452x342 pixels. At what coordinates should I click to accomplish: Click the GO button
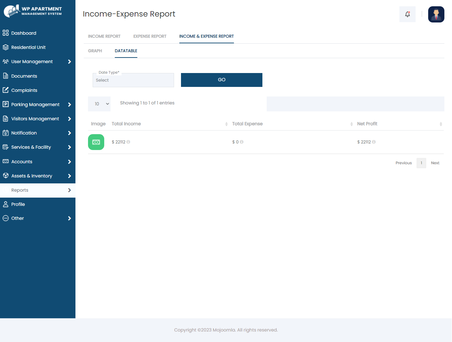click(222, 80)
